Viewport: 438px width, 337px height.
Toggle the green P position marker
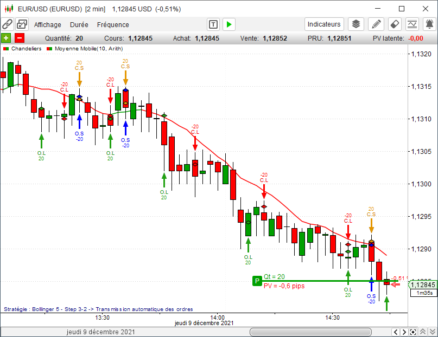click(x=256, y=281)
